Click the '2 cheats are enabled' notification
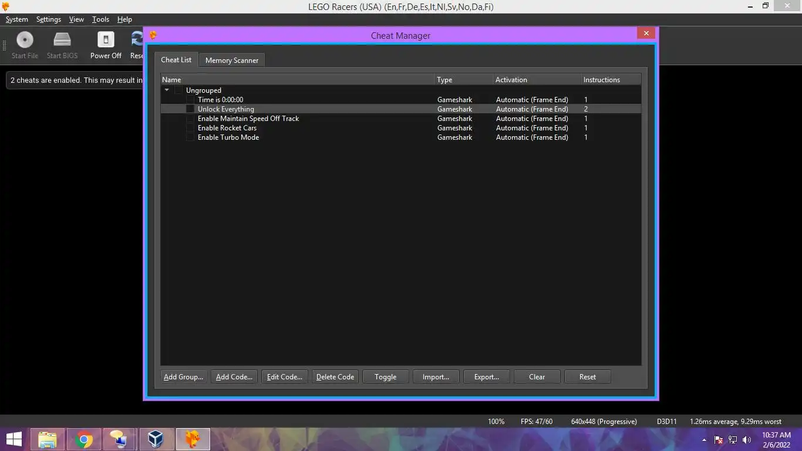The image size is (802, 451). pos(75,80)
